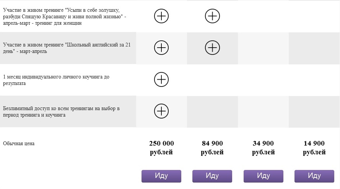Click plus icon for women's training, 250 000 column
Image resolution: width=340 pixels, height=189 pixels.
[x=161, y=16]
